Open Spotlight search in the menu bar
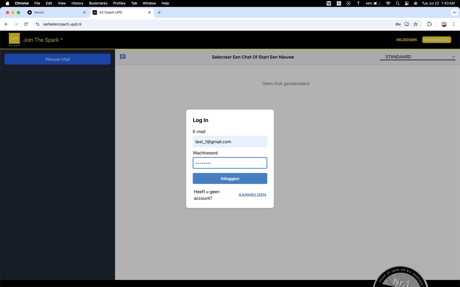The width and height of the screenshot is (460, 287). [397, 3]
